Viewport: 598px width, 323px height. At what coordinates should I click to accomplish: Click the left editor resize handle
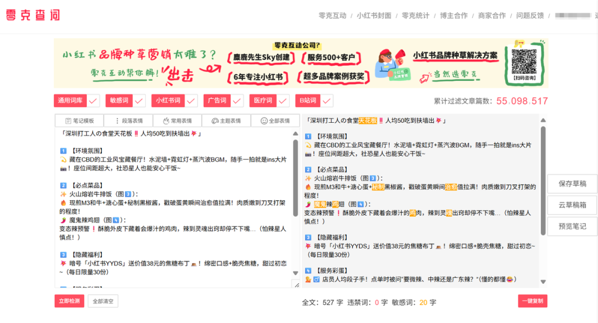coord(296,284)
